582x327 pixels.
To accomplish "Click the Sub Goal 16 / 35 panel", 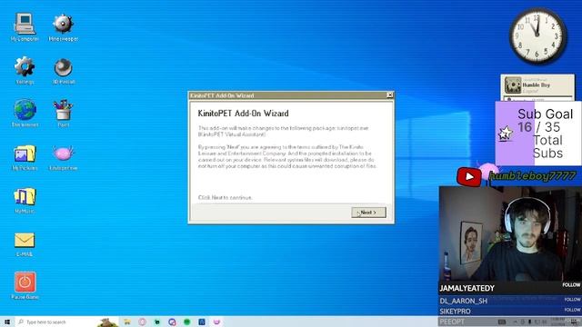I will pos(538,134).
